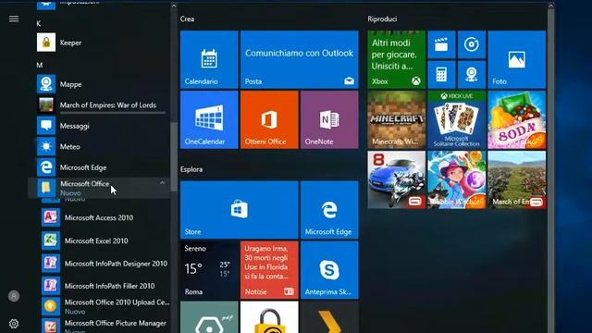Open the March of Empires tile
Viewport: 592px width, 333px height.
517,179
